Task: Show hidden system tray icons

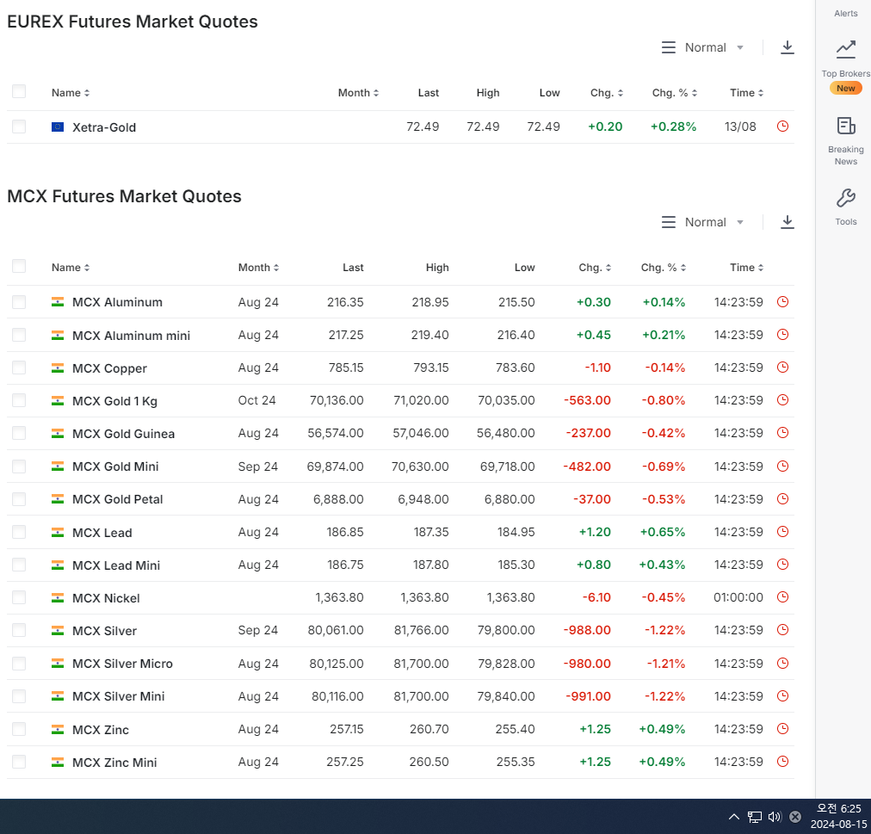Action: (734, 817)
